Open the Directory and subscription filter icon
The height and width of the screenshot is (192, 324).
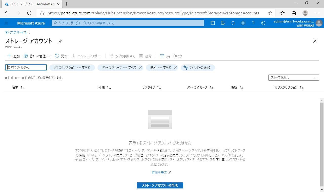pos(223,23)
